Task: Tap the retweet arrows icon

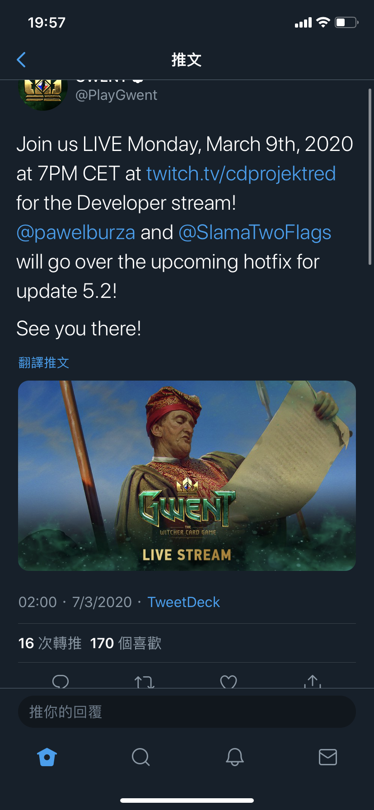Action: click(145, 681)
